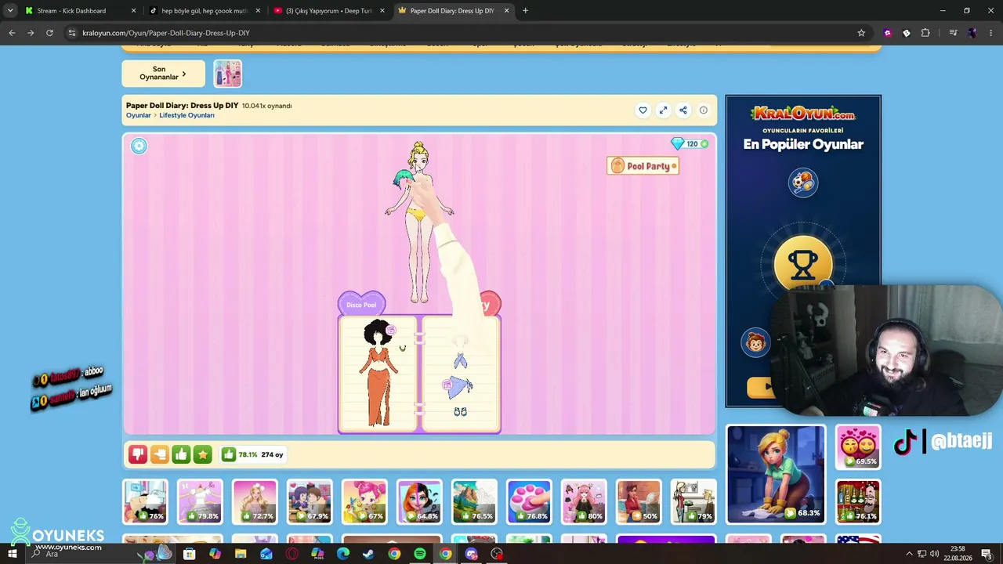
Task: Launch Spotify from the taskbar
Action: click(x=420, y=554)
